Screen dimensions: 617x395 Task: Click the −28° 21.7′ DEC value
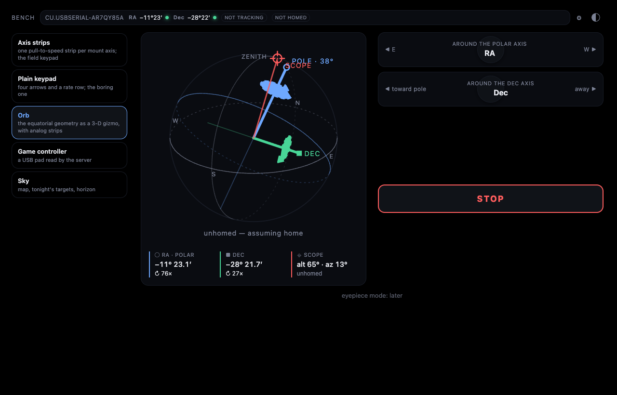[244, 264]
